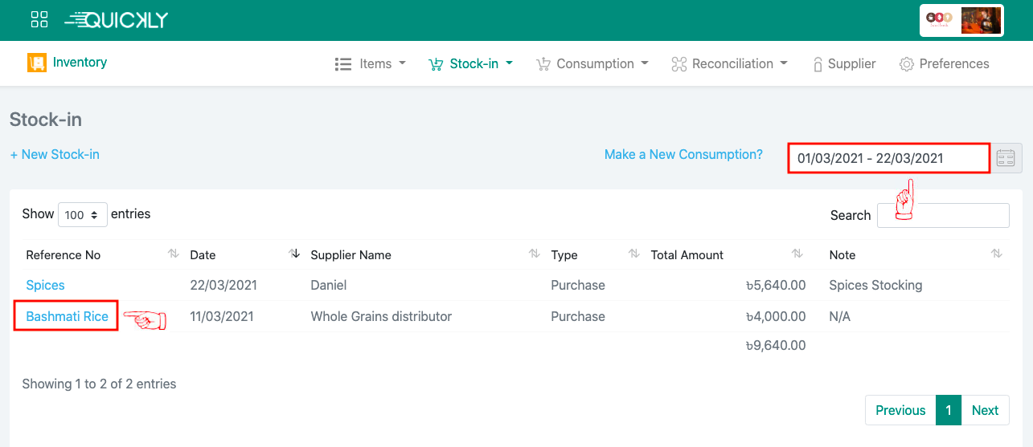Open the Preferences menu item

(x=944, y=63)
